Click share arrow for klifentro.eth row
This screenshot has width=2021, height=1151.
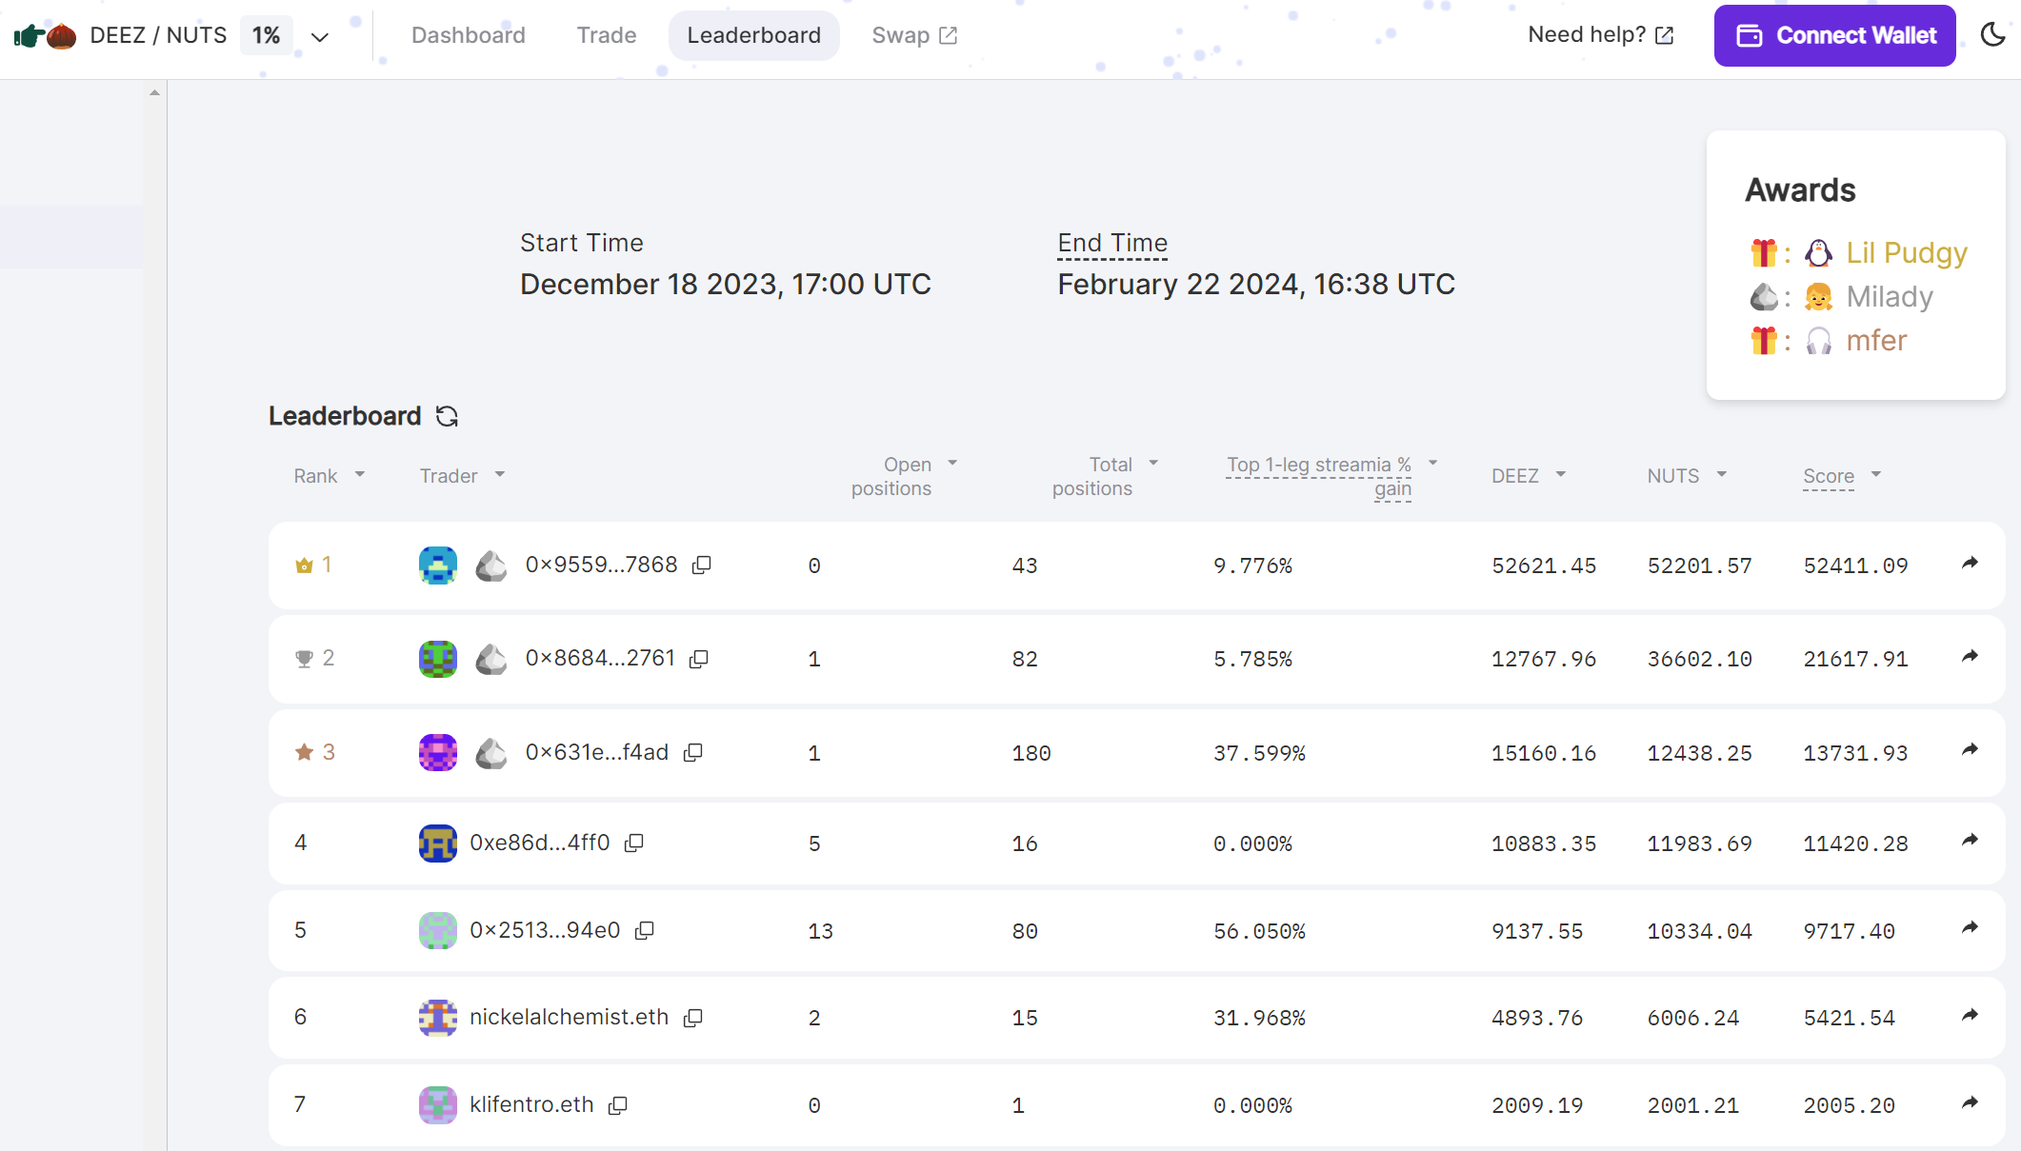coord(1970,1103)
